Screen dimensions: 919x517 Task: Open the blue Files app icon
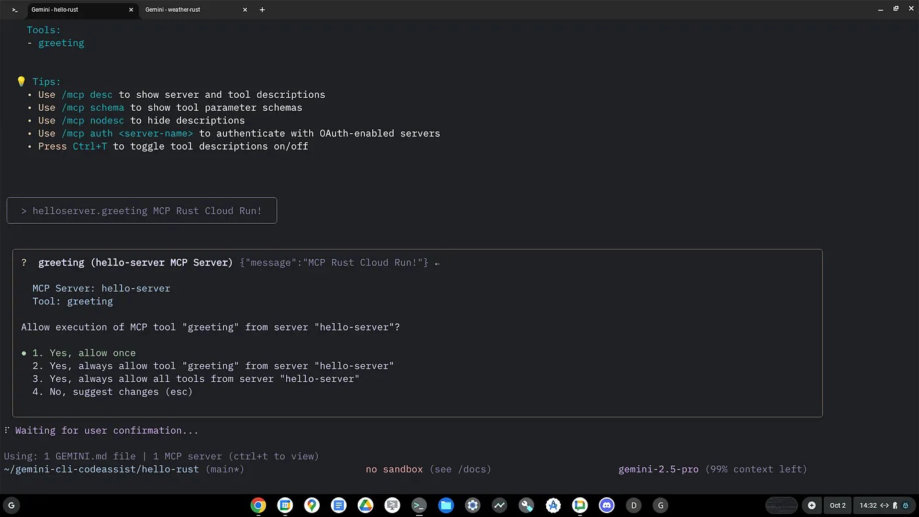(446, 505)
